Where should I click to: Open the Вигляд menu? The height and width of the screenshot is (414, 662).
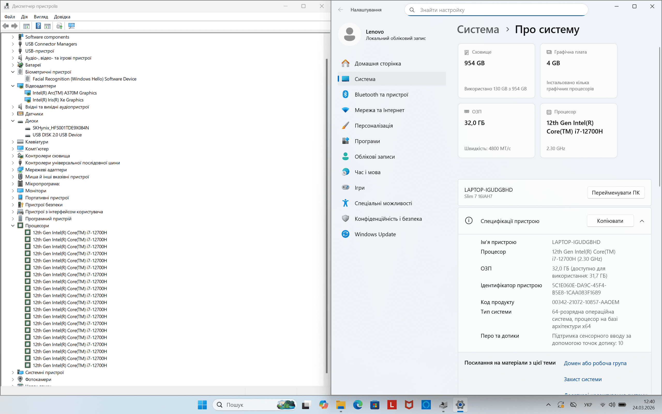(x=41, y=17)
